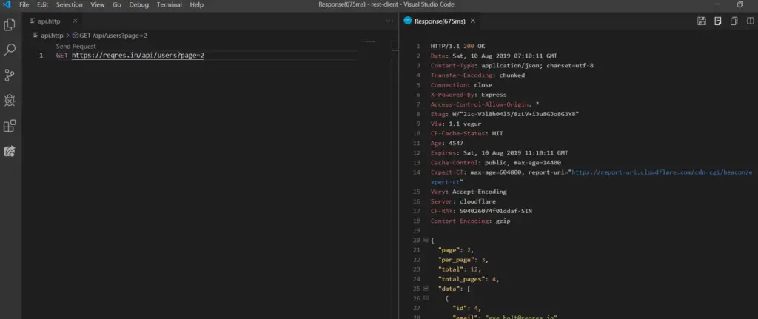
Task: Open the Terminal menu
Action: [x=169, y=4]
